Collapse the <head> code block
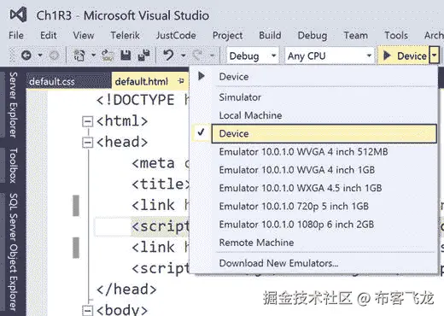The image size is (444, 316). pos(87,143)
